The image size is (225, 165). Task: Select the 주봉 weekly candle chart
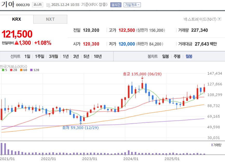[177, 56]
